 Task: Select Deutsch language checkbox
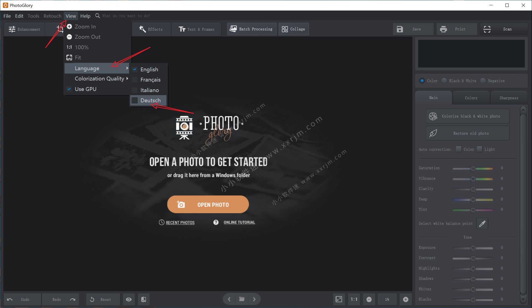[x=135, y=100]
